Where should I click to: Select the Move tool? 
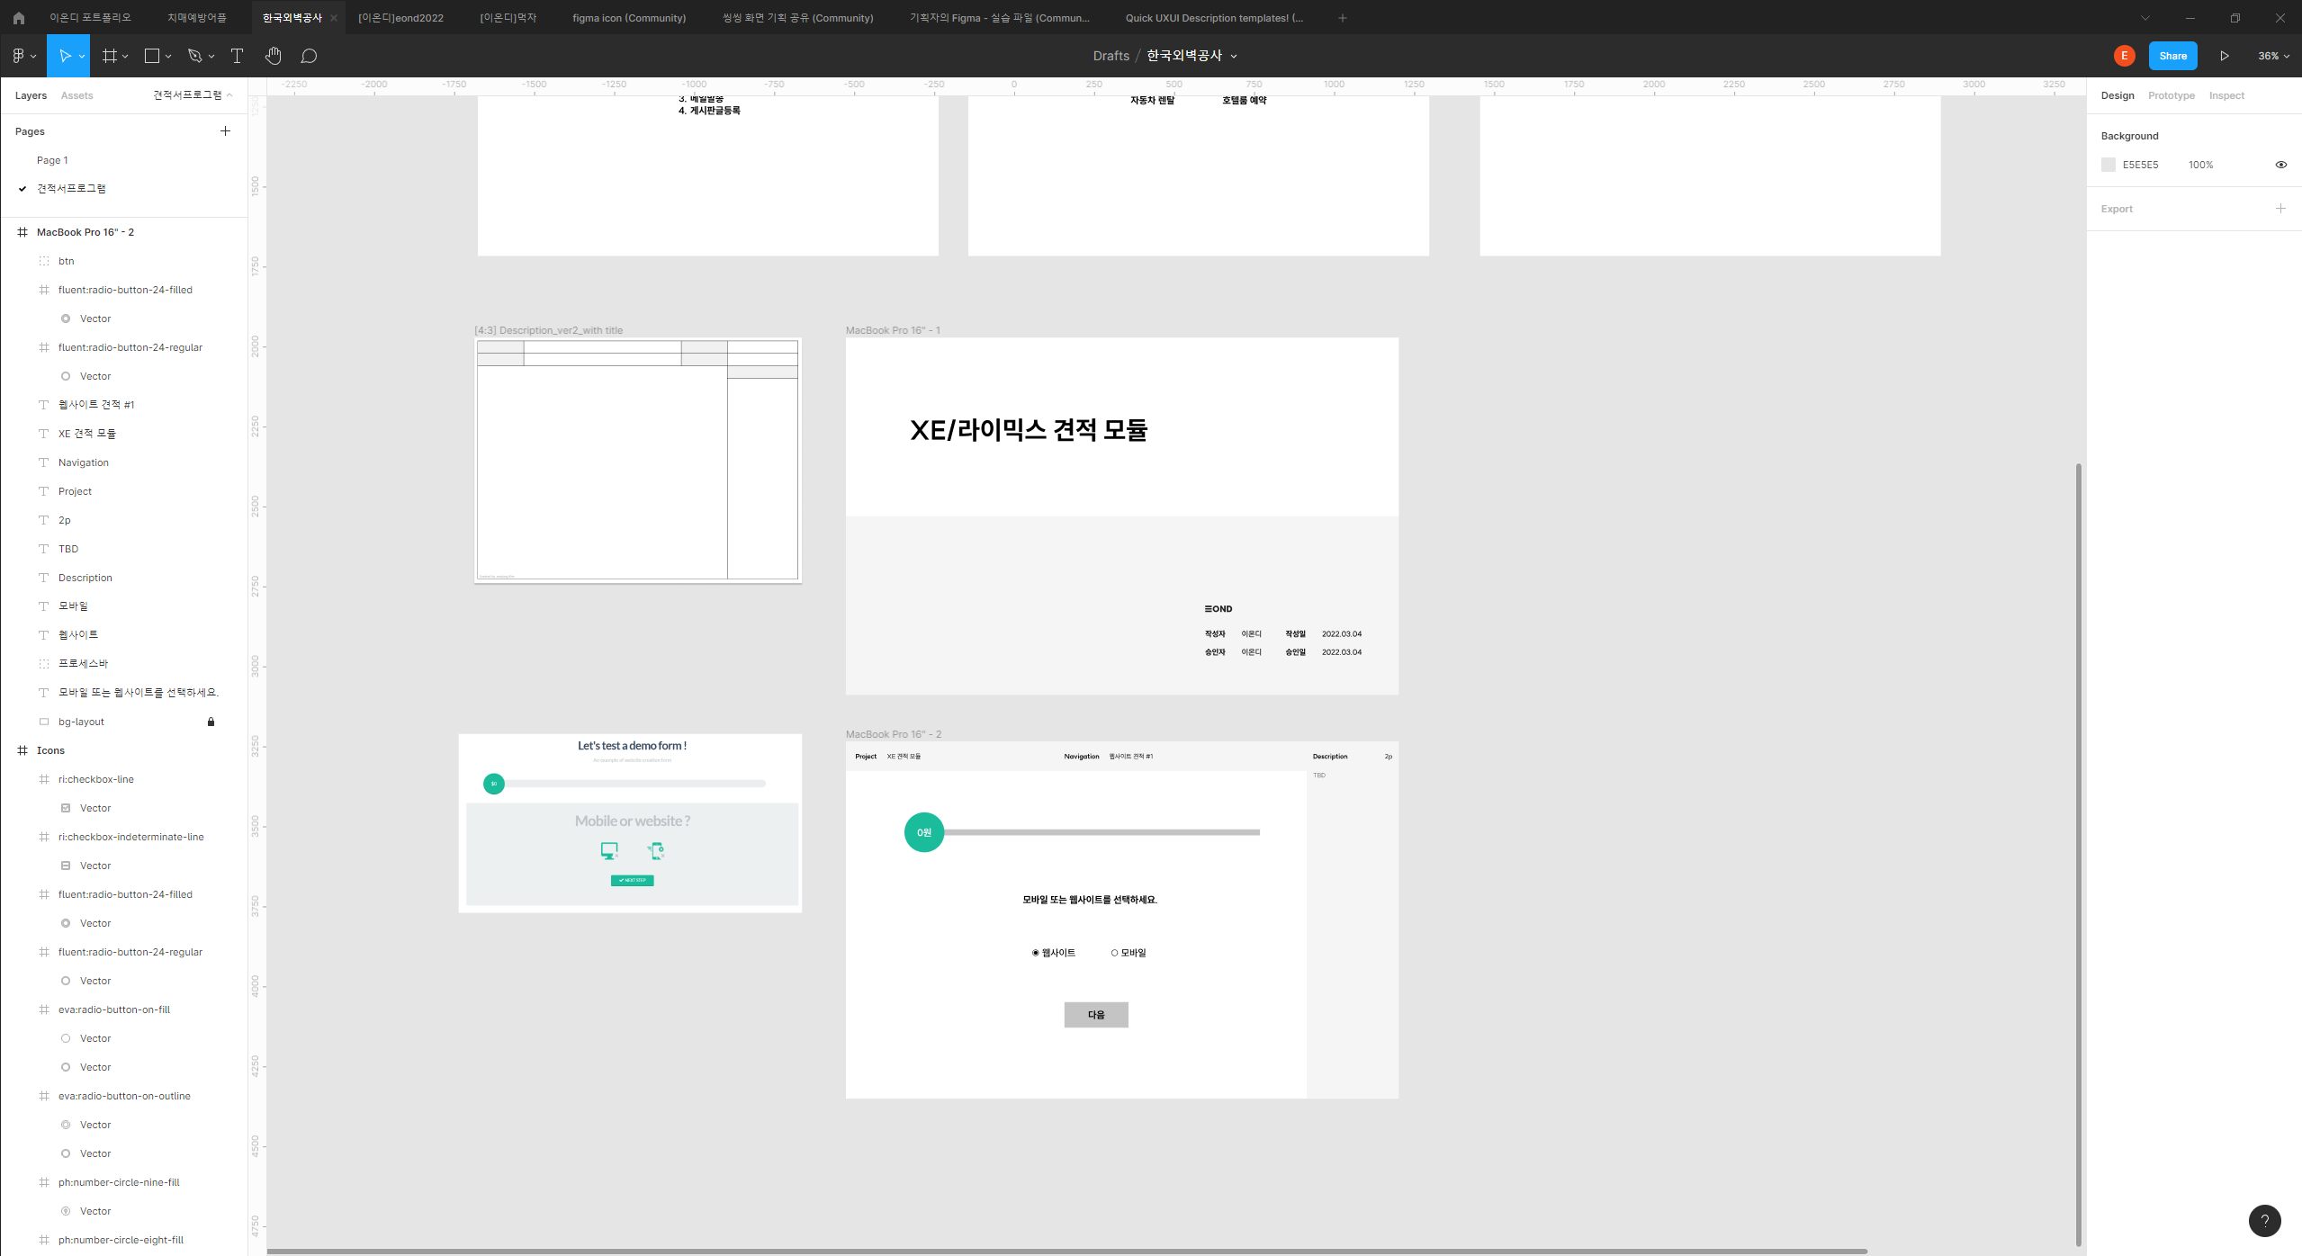(x=65, y=56)
